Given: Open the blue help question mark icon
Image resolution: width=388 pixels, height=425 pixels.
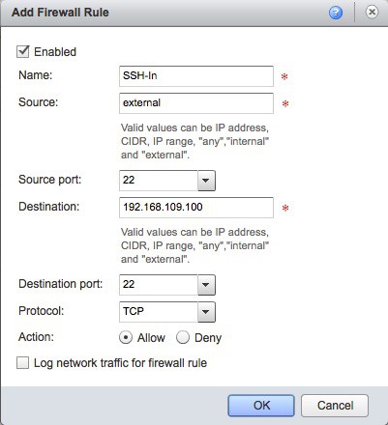Looking at the screenshot, I should click(x=336, y=13).
